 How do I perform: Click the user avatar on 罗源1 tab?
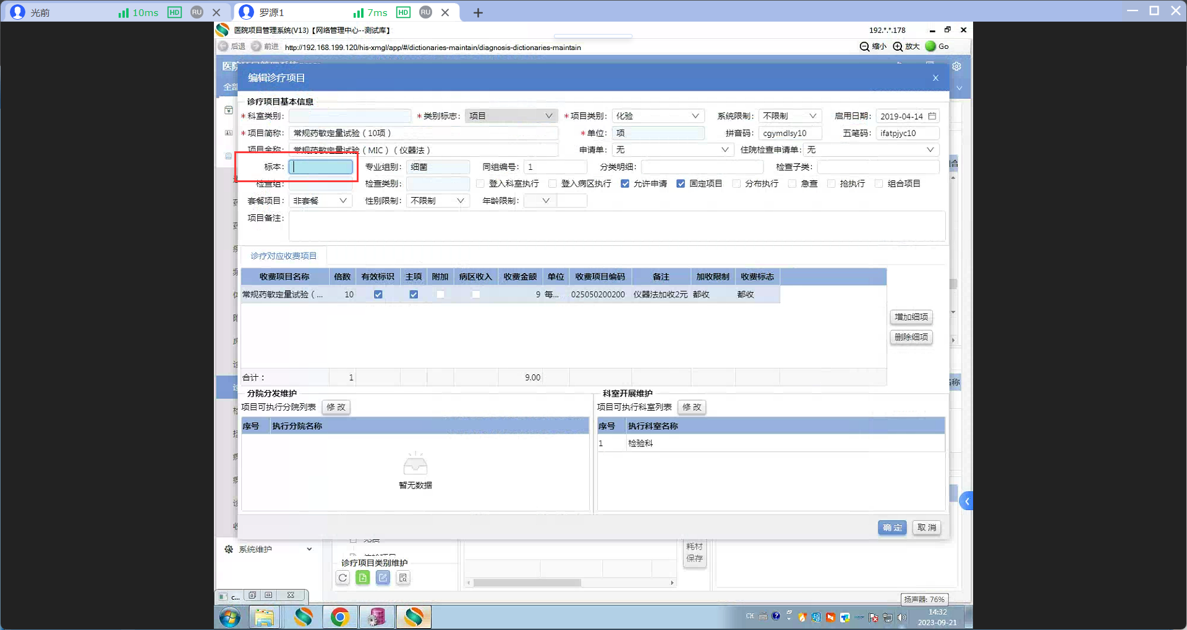(246, 12)
